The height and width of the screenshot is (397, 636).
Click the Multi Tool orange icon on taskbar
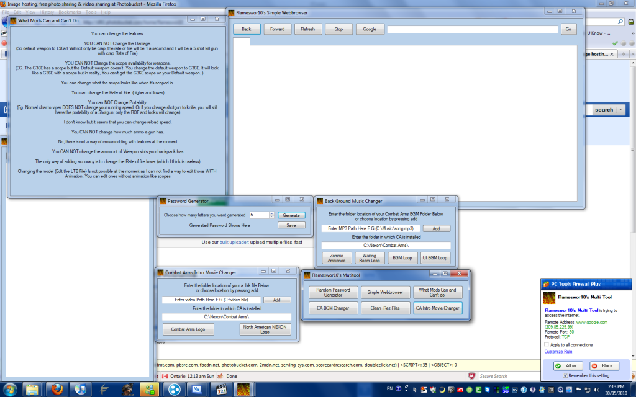(x=243, y=390)
